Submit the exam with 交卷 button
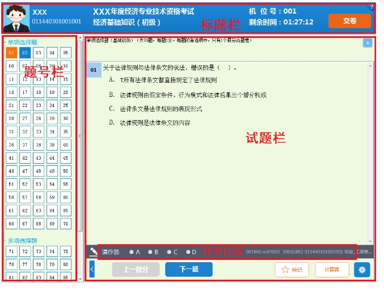This screenshot has width=384, height=295. pyautogui.click(x=349, y=21)
